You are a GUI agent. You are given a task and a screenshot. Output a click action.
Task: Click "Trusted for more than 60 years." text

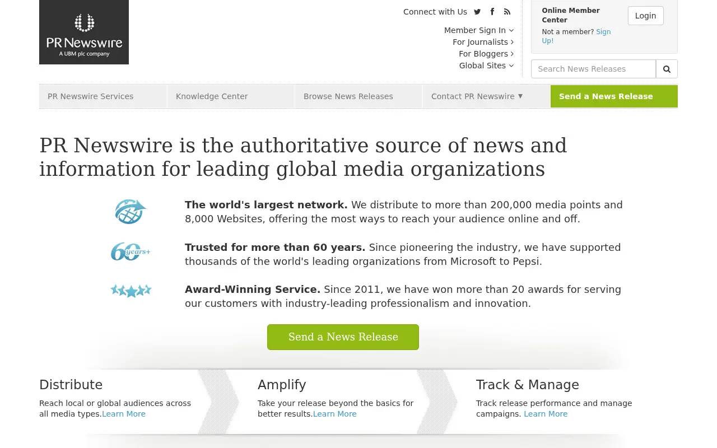click(x=275, y=248)
